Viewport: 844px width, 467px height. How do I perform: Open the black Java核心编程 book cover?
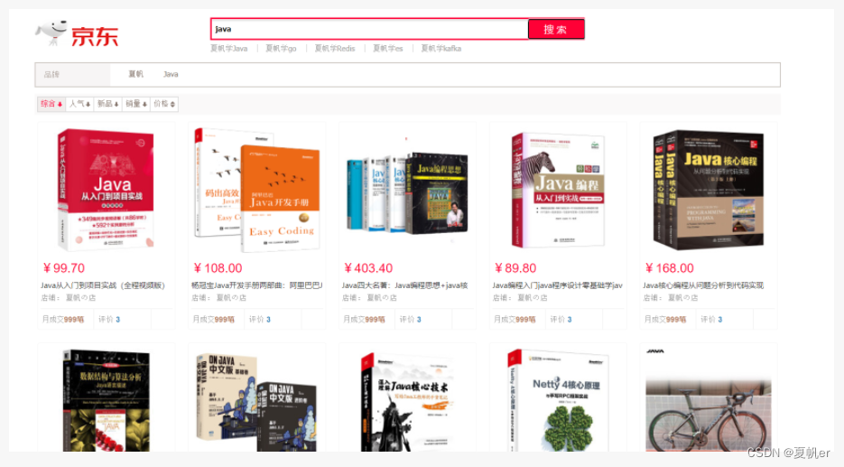709,190
